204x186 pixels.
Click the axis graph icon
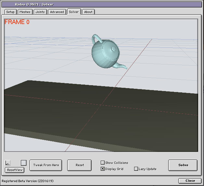pos(7,163)
